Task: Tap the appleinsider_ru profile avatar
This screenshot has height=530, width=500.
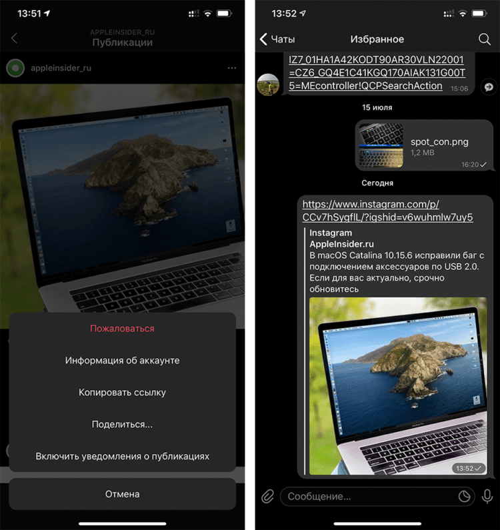Action: (15, 68)
